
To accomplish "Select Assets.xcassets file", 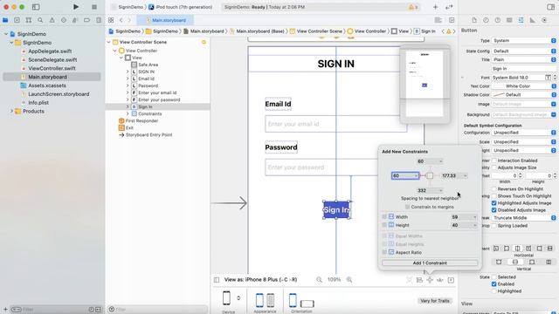I will pos(47,85).
